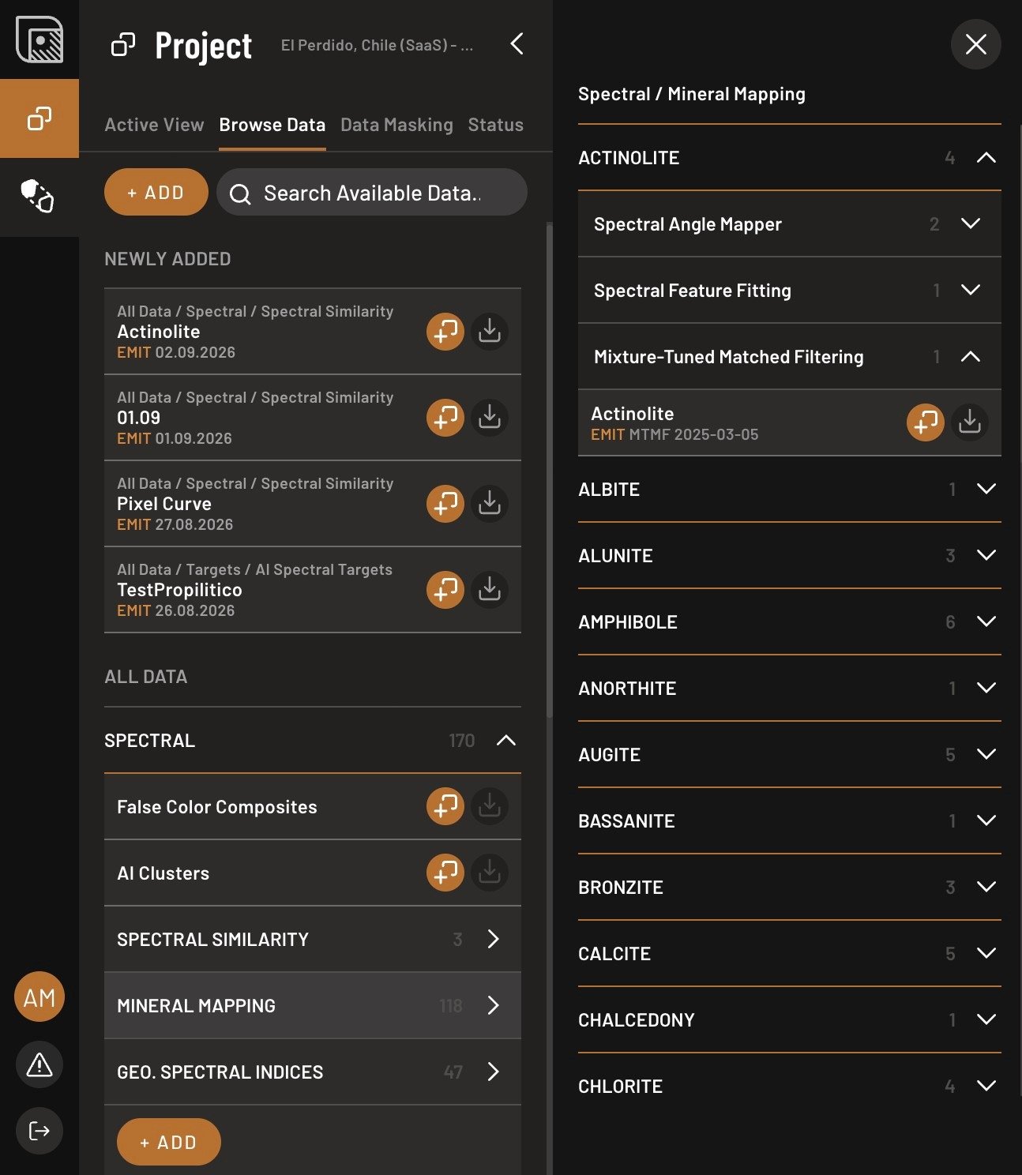Open the SPECTRAL SIMILARITY category

(313, 939)
